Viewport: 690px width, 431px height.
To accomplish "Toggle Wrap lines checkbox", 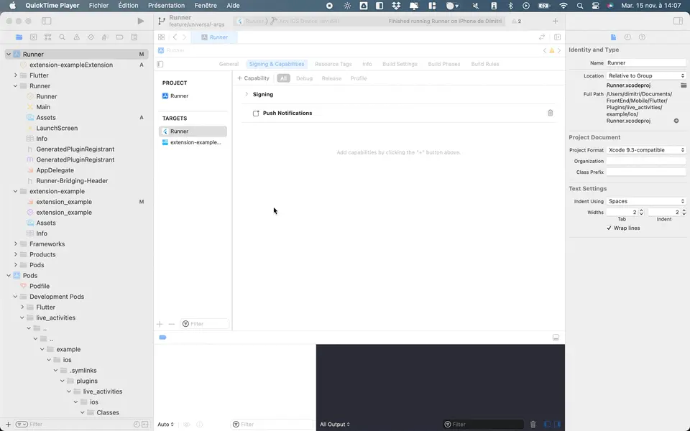I will (609, 228).
